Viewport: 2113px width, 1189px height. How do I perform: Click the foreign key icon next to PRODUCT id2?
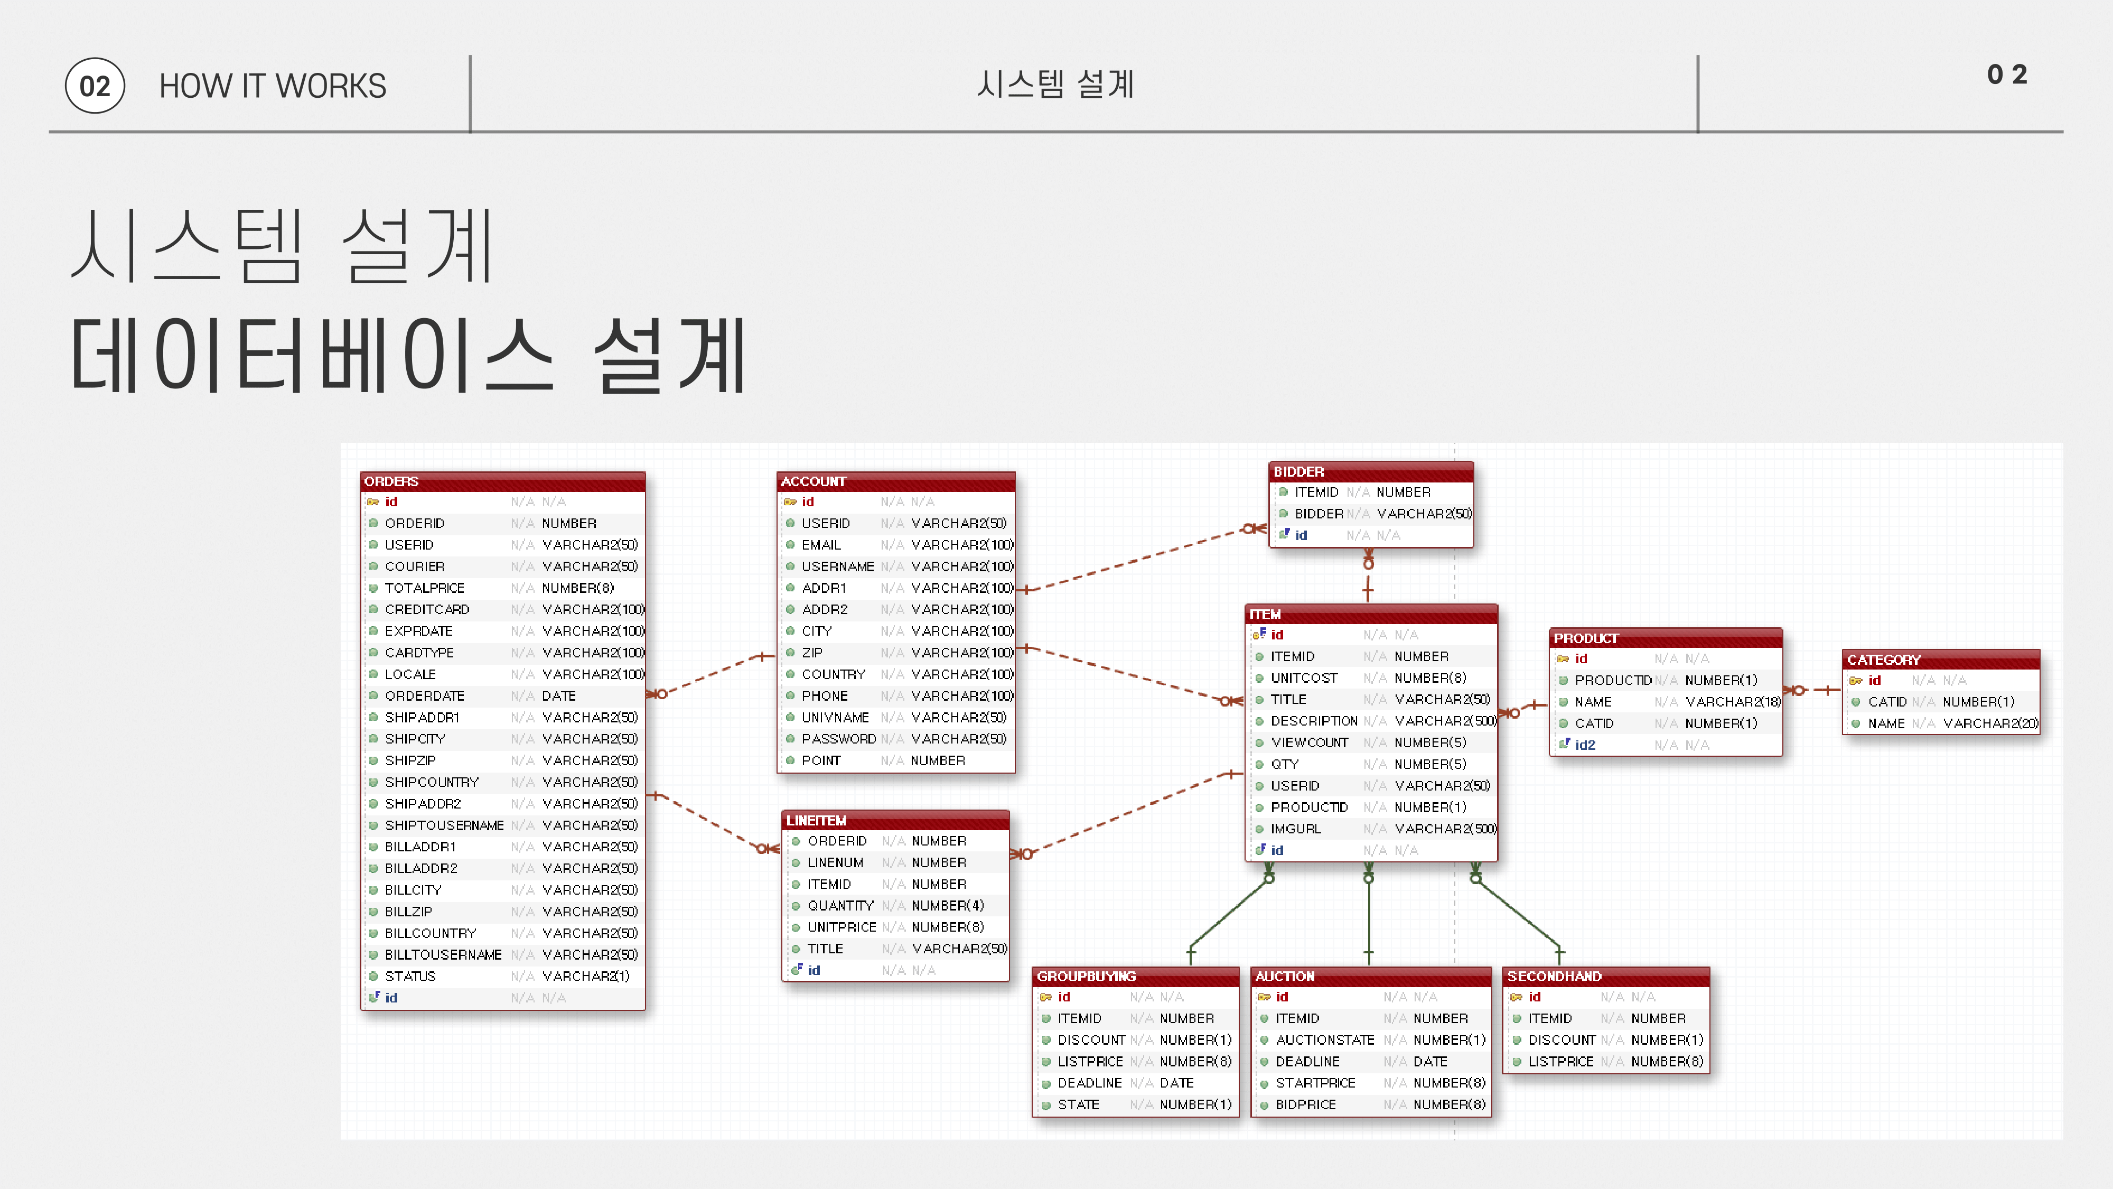coord(1564,745)
